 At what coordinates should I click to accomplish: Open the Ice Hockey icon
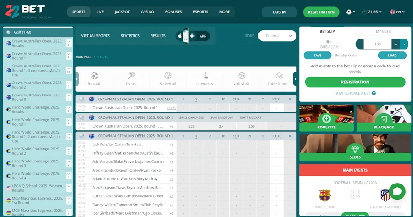pos(205,76)
